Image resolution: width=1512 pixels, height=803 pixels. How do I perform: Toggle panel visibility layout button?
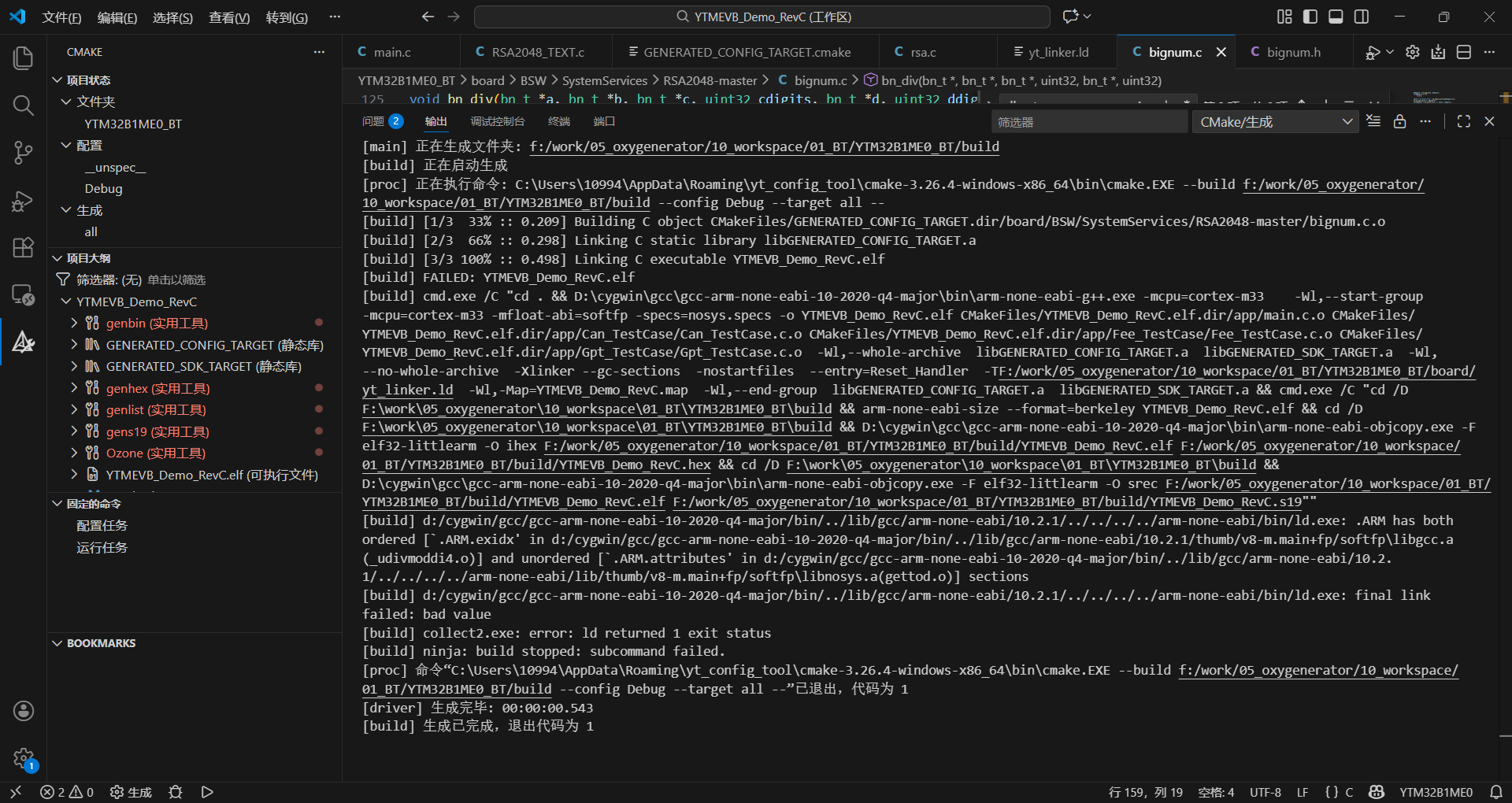[x=1336, y=17]
